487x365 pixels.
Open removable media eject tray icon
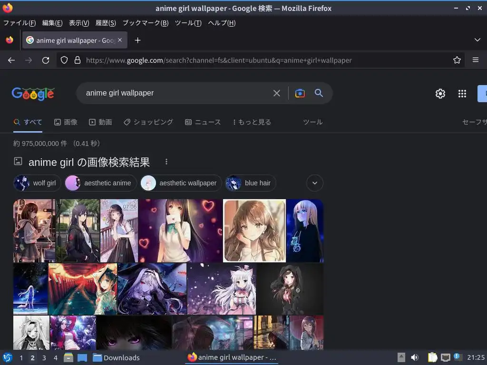point(401,357)
